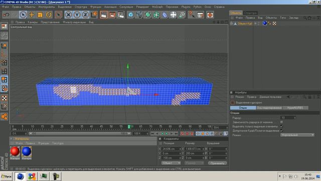
Task: Open the Инструменты menu
Action: 47,7
